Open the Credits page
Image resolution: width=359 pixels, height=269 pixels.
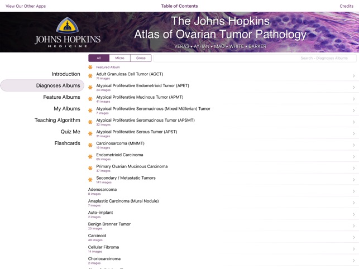click(346, 6)
